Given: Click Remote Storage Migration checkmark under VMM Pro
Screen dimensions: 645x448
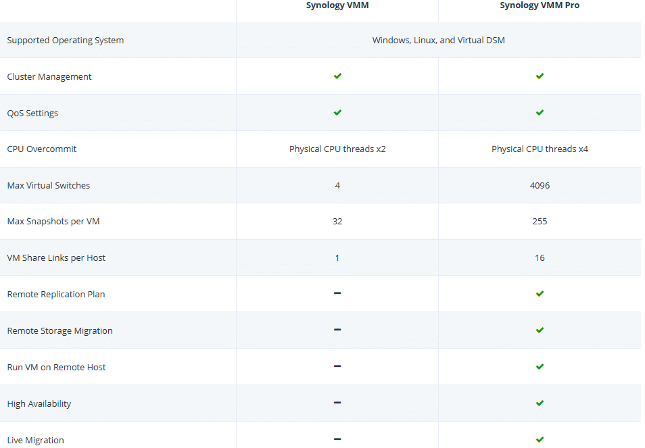Looking at the screenshot, I should [540, 330].
